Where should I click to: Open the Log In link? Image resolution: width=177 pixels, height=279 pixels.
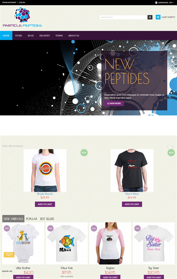(x=22, y=2)
